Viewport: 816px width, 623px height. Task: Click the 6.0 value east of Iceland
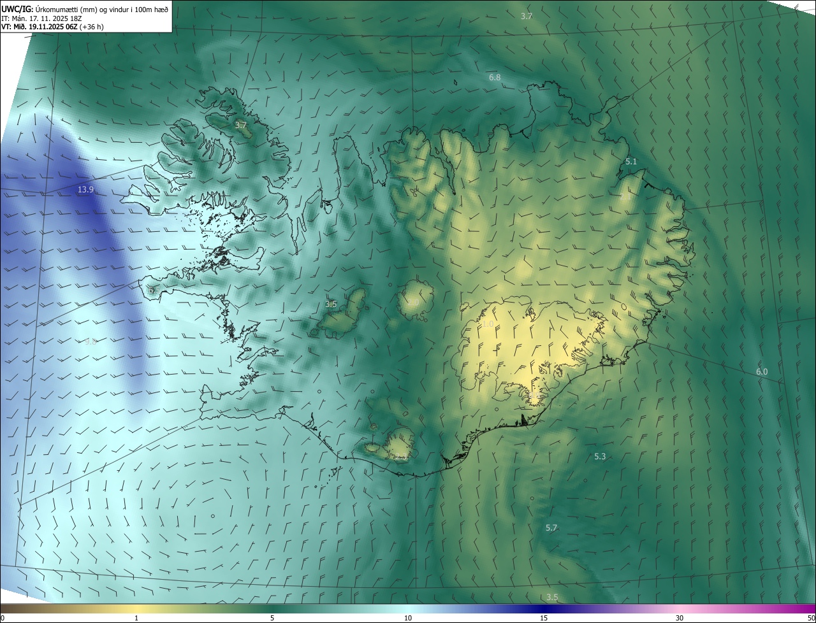pyautogui.click(x=762, y=372)
